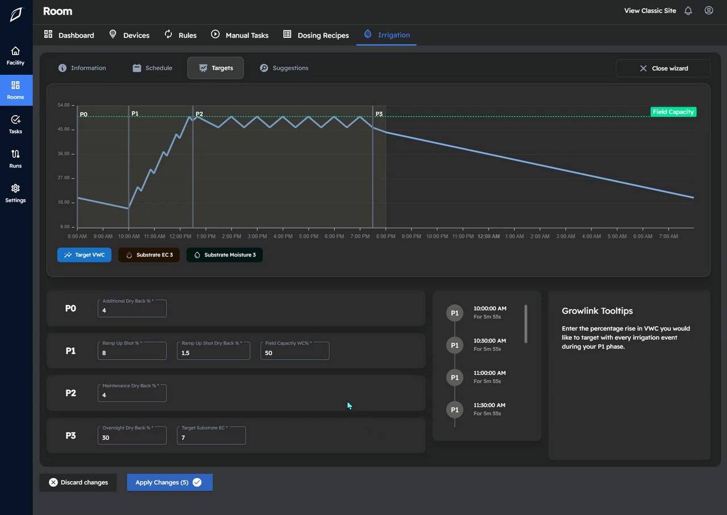Click the Room page title
The width and height of the screenshot is (727, 515).
(57, 11)
